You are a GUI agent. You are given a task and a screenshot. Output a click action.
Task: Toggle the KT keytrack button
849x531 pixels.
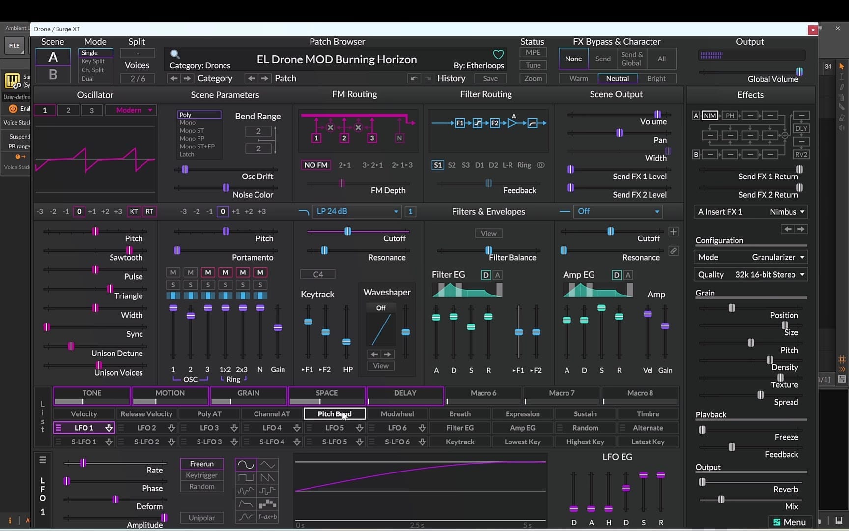pos(134,211)
